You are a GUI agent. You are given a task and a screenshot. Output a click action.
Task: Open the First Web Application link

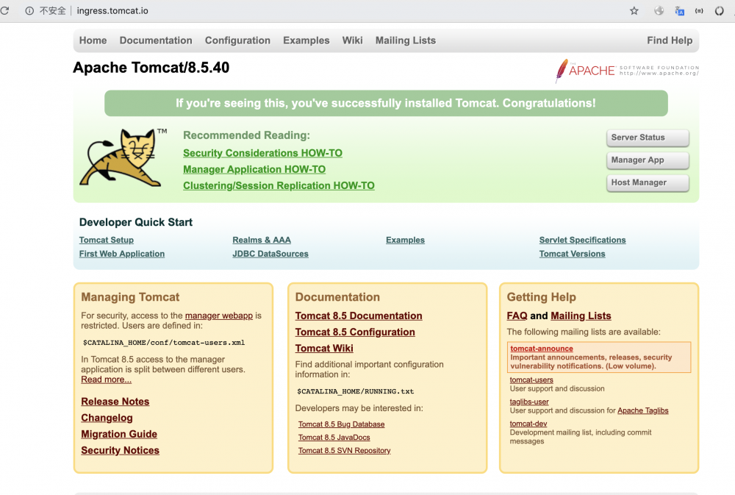coord(122,254)
